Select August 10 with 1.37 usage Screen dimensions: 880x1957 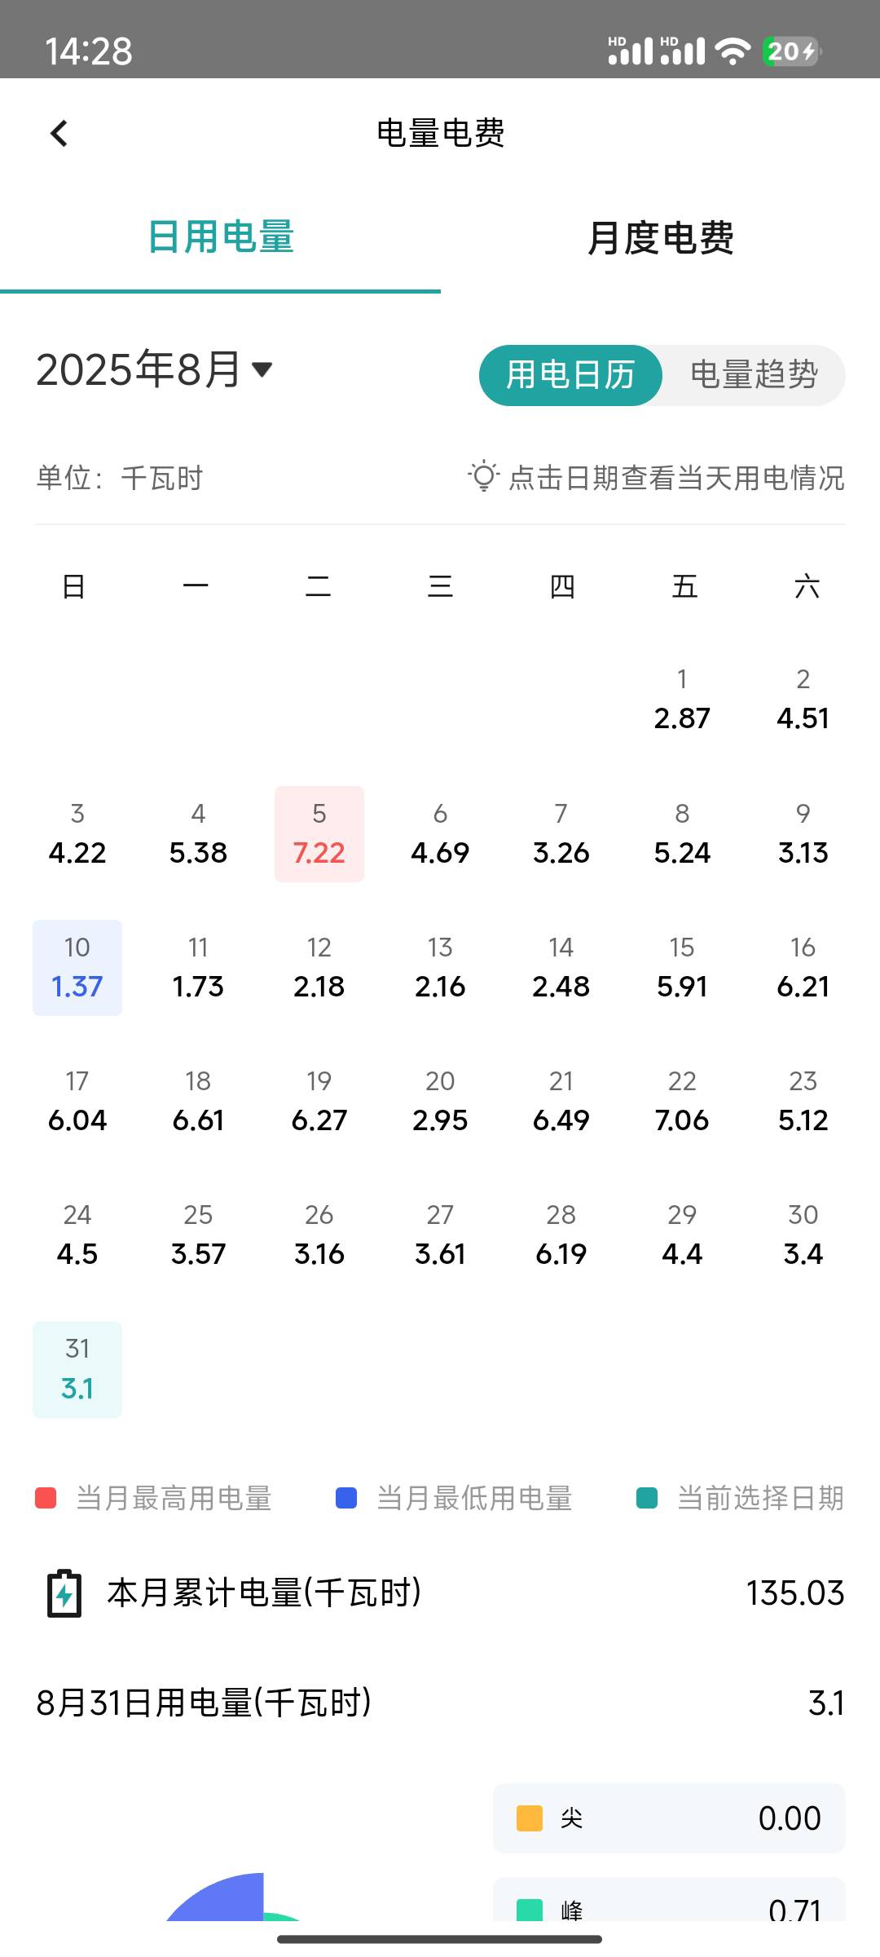[x=77, y=968]
